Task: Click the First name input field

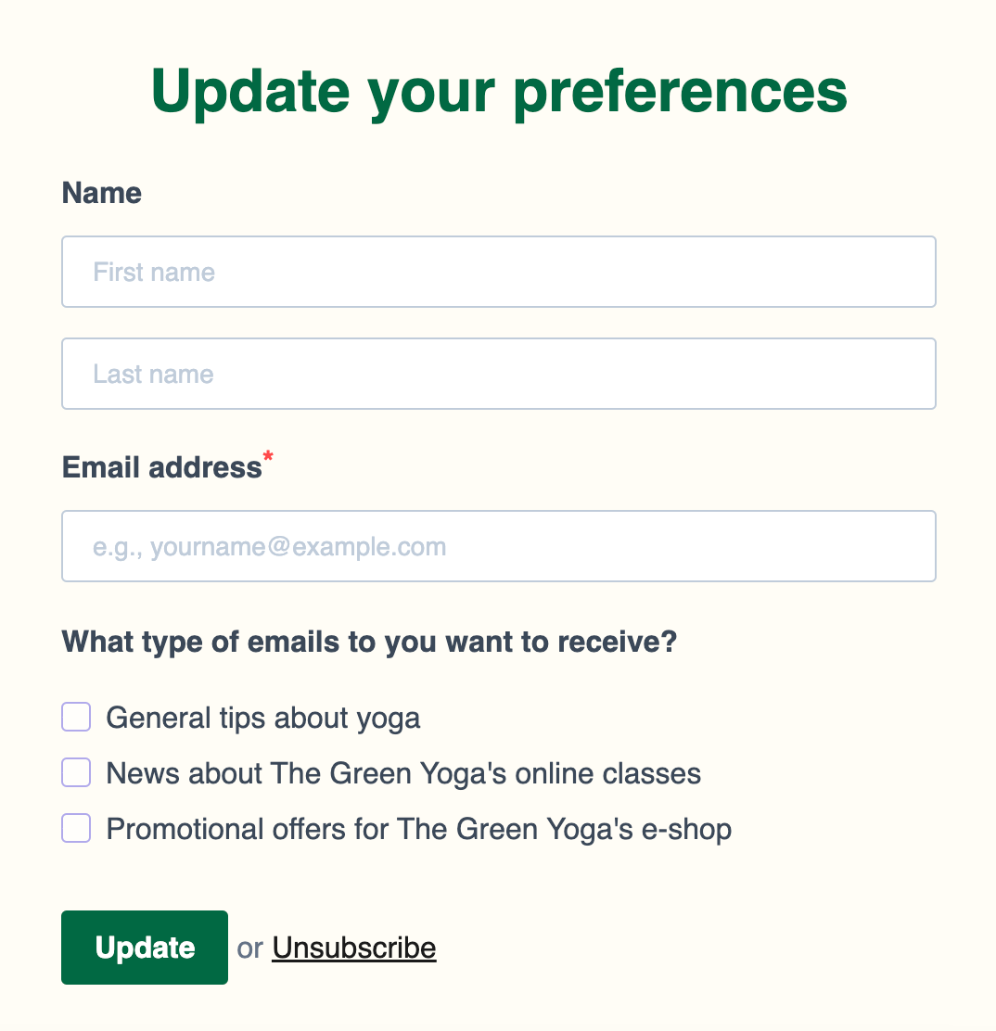Action: [x=498, y=272]
